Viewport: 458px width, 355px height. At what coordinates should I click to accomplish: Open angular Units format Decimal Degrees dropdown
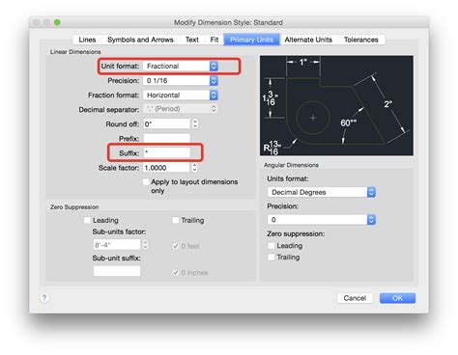(322, 192)
